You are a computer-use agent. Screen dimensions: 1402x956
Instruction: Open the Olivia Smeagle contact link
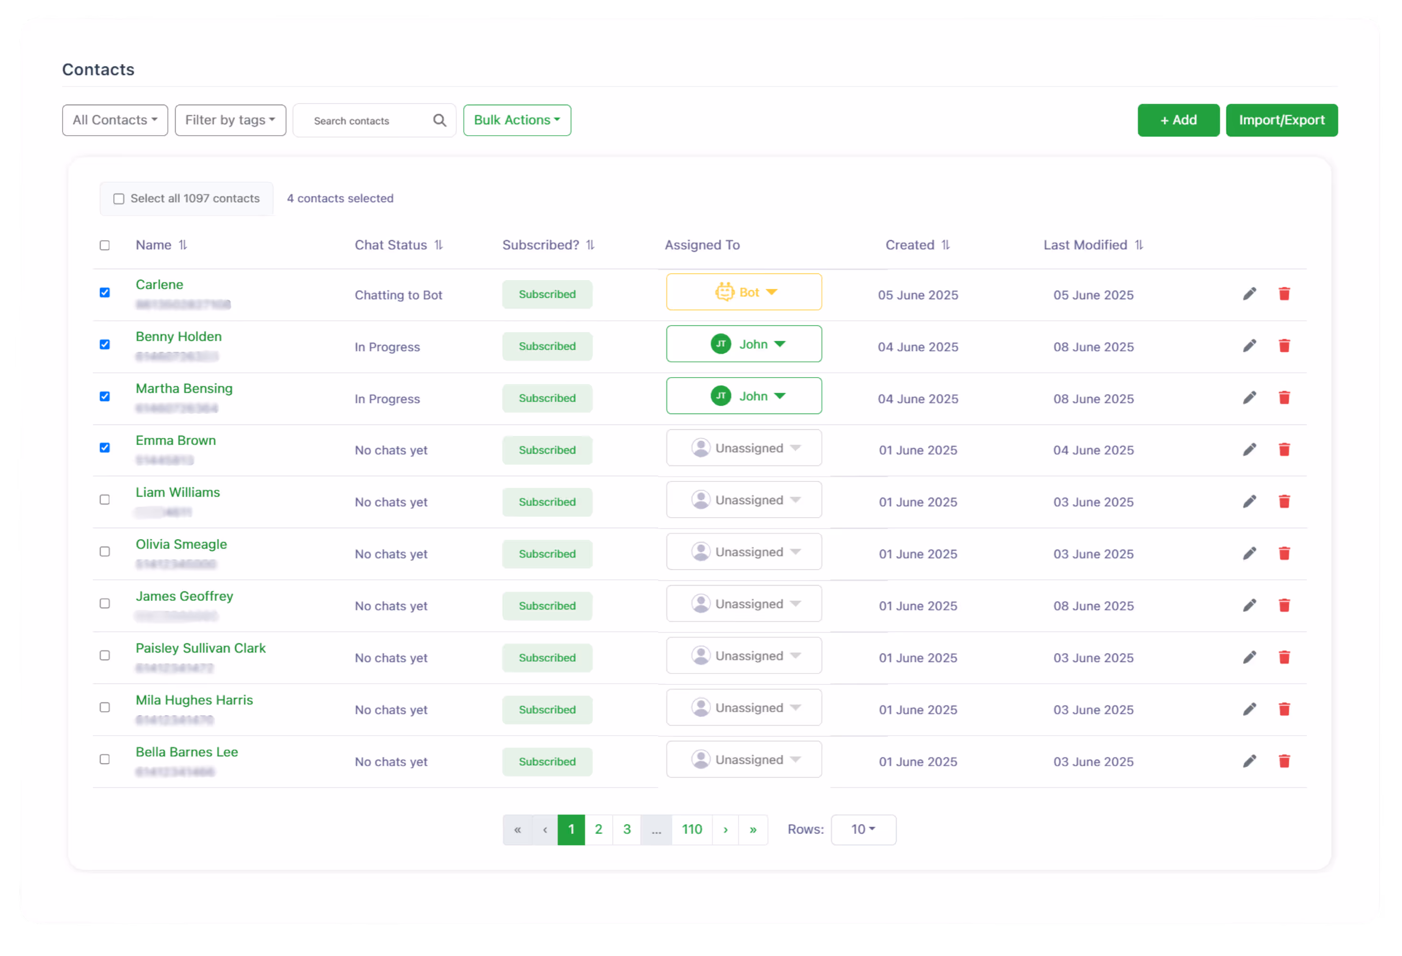pyautogui.click(x=181, y=544)
